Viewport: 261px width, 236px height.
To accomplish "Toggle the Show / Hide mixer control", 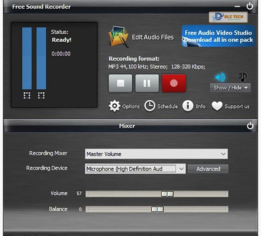I will coord(228,88).
